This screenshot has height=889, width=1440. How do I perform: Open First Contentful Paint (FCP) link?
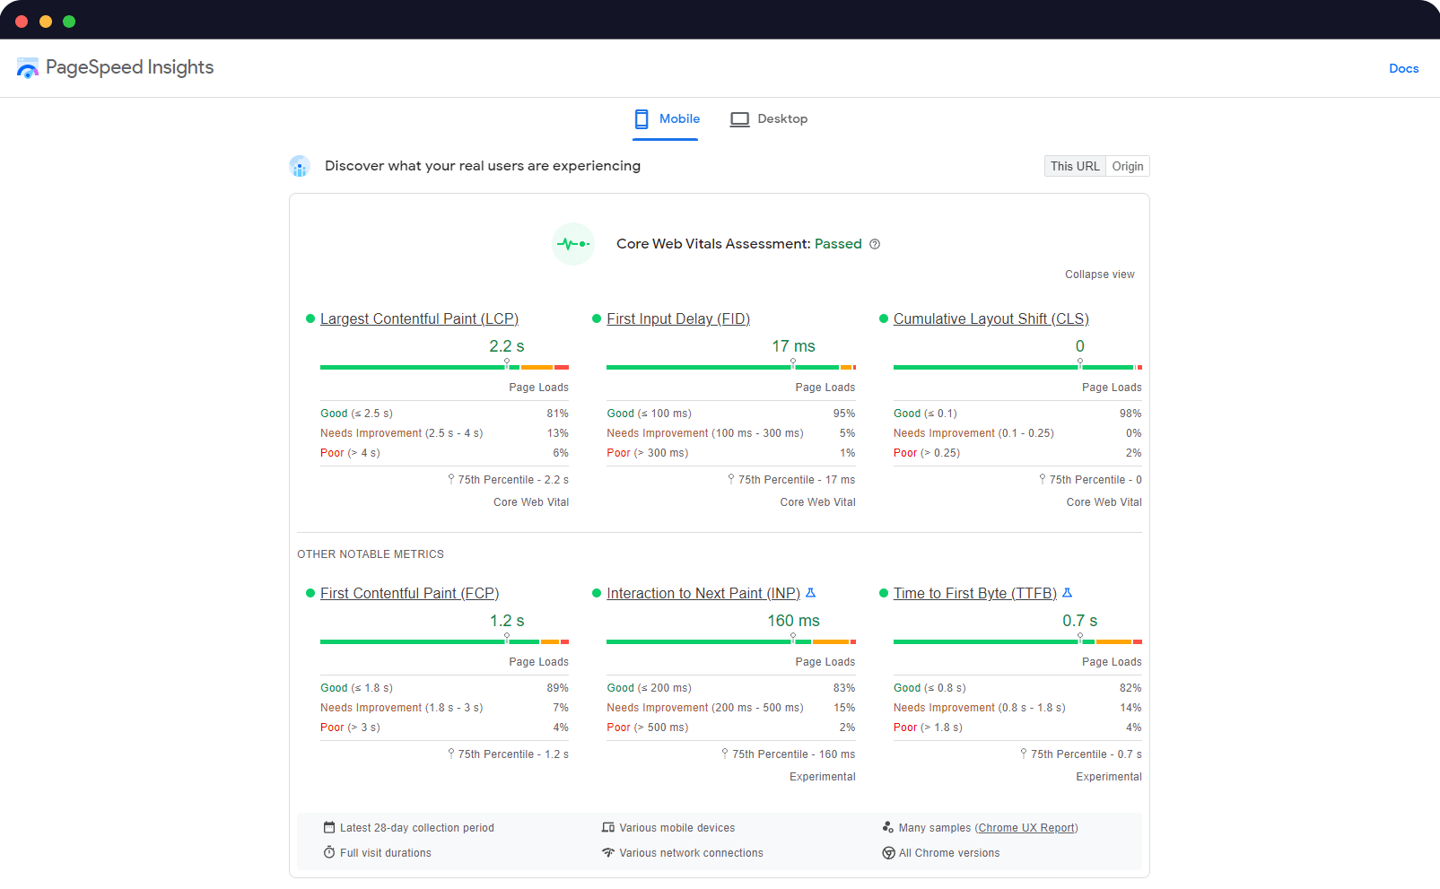pos(409,593)
